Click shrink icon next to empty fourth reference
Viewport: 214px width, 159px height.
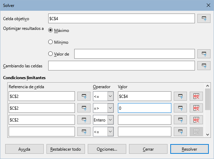[84, 132]
